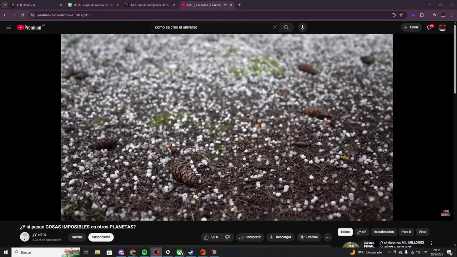
Task: Open new browser tab
Action: pos(239,5)
